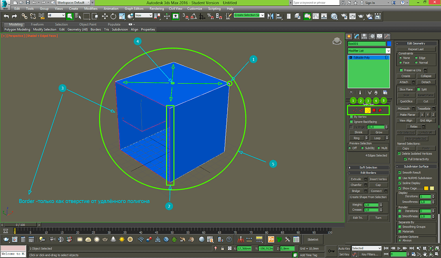This screenshot has height=258, width=441.
Task: Switch to Polygon sub-object selection mode
Action: 374,110
